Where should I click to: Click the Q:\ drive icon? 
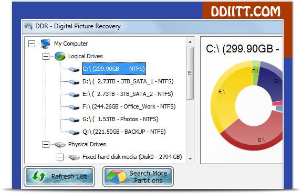(74, 132)
